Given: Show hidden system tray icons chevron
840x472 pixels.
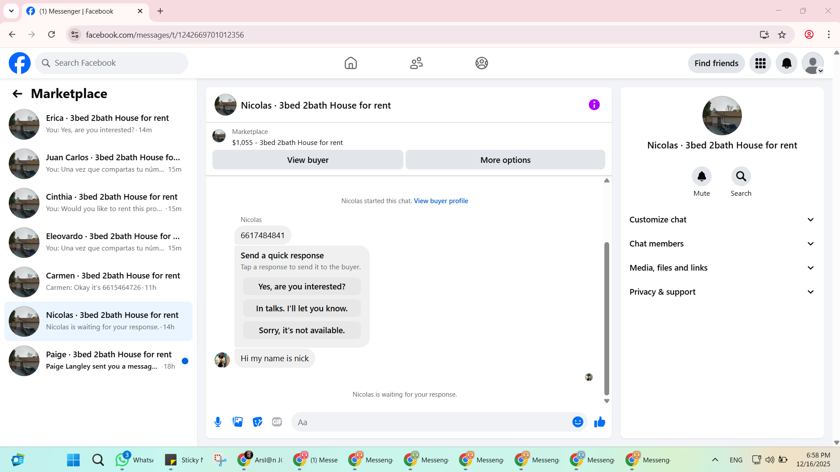Looking at the screenshot, I should point(715,460).
